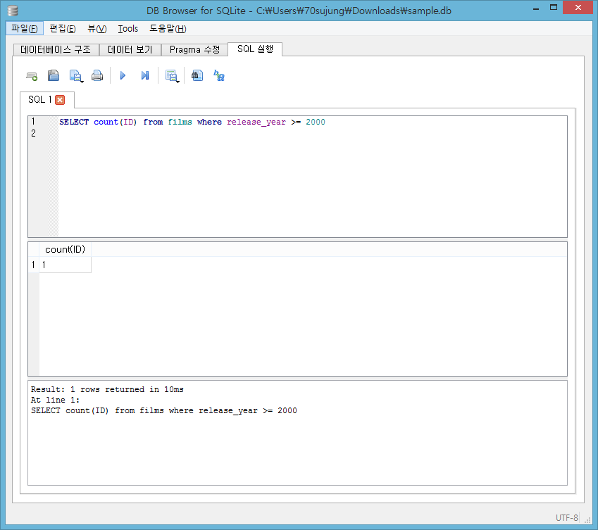
Task: Execute the current line icon
Action: pyautogui.click(x=145, y=76)
